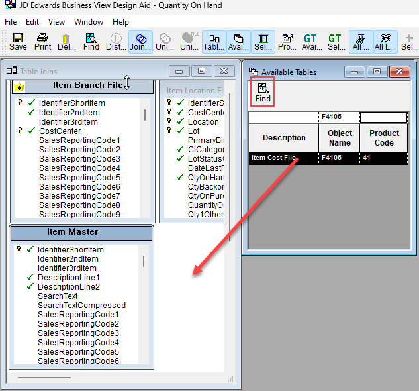Click the Item Branch File table header

click(83, 86)
